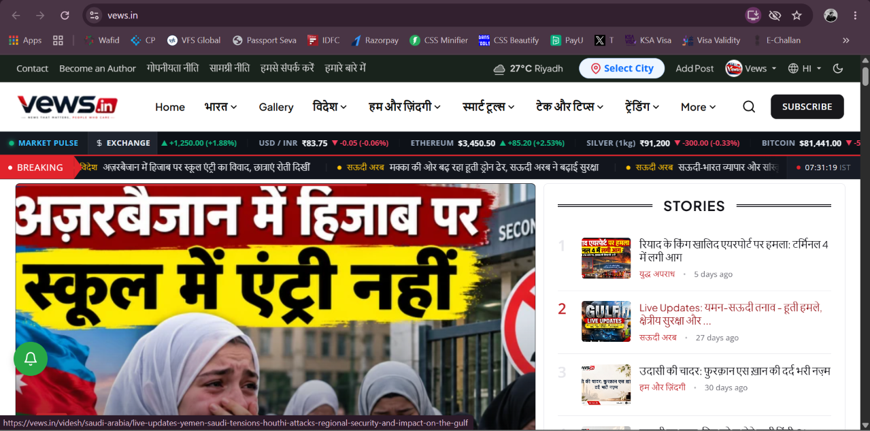Open the Apps bookmark shortcut

(25, 40)
